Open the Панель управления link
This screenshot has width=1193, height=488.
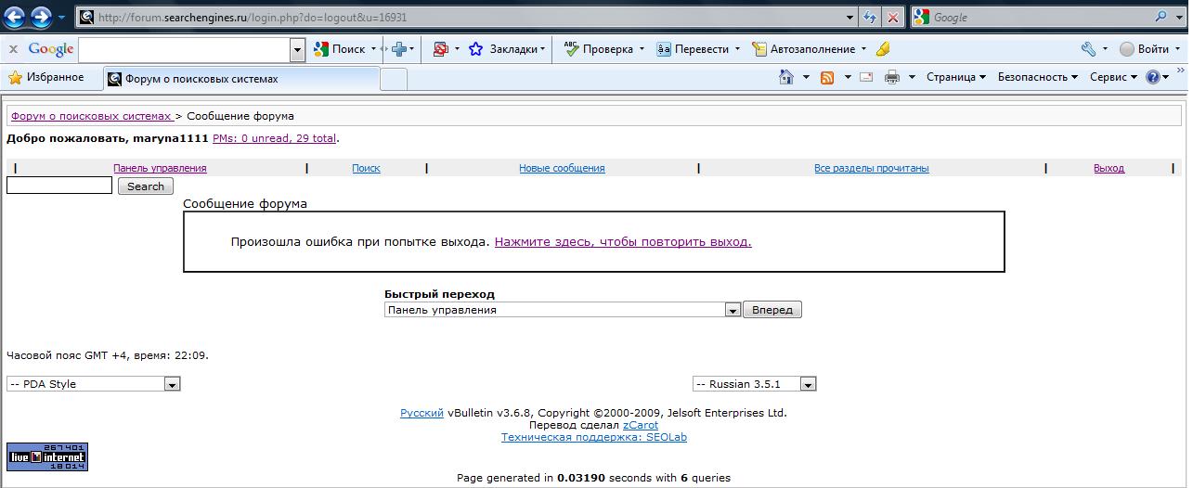[x=160, y=169]
